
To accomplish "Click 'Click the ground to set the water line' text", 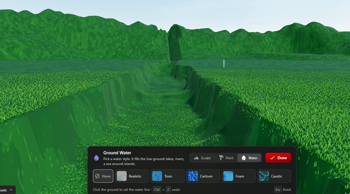I will tap(121, 190).
